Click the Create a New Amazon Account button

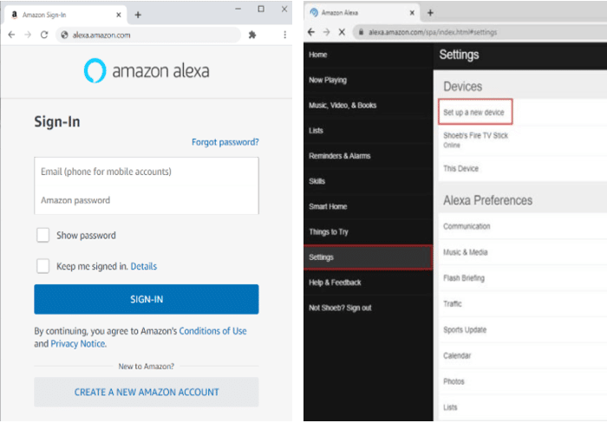(147, 392)
